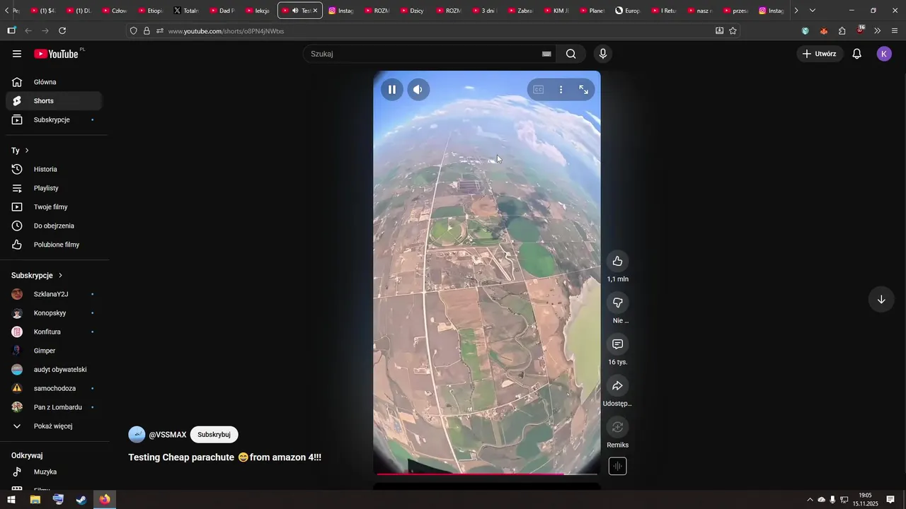This screenshot has height=509, width=906.
Task: Expand the Ty section
Action: pos(21,151)
